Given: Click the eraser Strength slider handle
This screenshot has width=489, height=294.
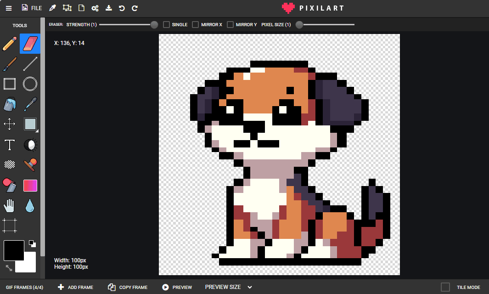Looking at the screenshot, I should pos(154,25).
